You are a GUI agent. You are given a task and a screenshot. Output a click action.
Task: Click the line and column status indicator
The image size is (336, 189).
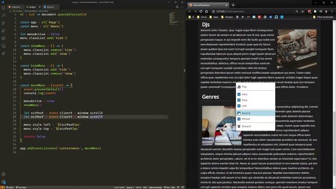pos(119,187)
